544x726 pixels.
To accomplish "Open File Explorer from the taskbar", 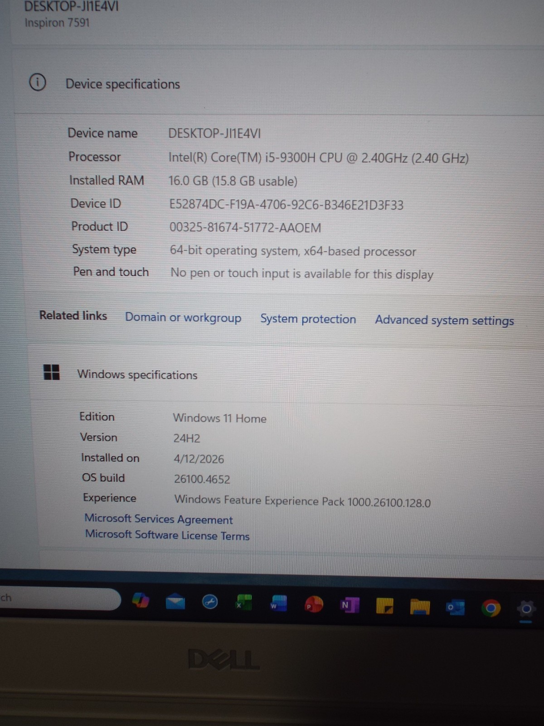I will 420,607.
